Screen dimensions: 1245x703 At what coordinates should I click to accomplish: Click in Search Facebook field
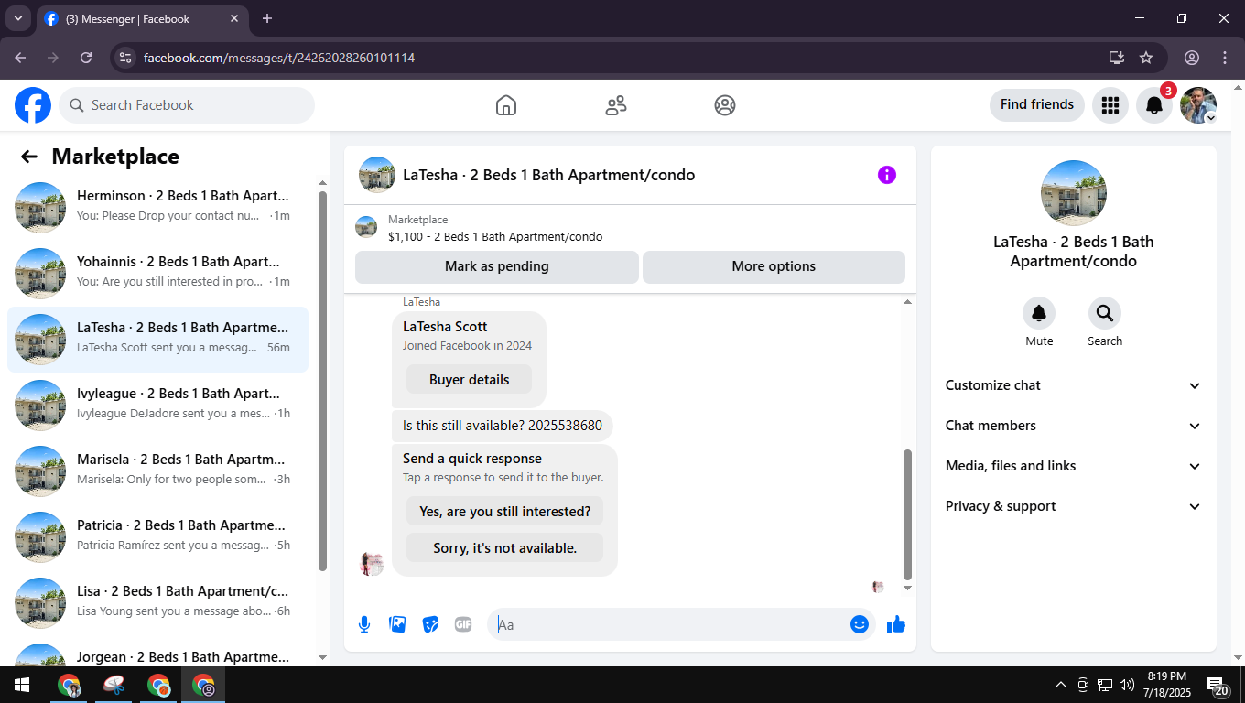pos(187,105)
